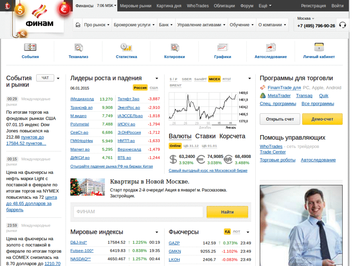This screenshot has width=354, height=266.
Task: Select the Online currency rates toggle
Action: pyautogui.click(x=175, y=146)
